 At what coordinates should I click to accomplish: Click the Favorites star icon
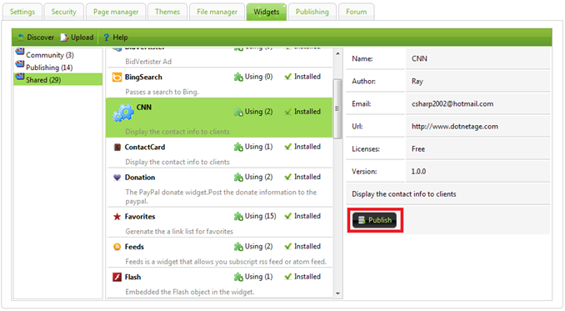coord(117,217)
